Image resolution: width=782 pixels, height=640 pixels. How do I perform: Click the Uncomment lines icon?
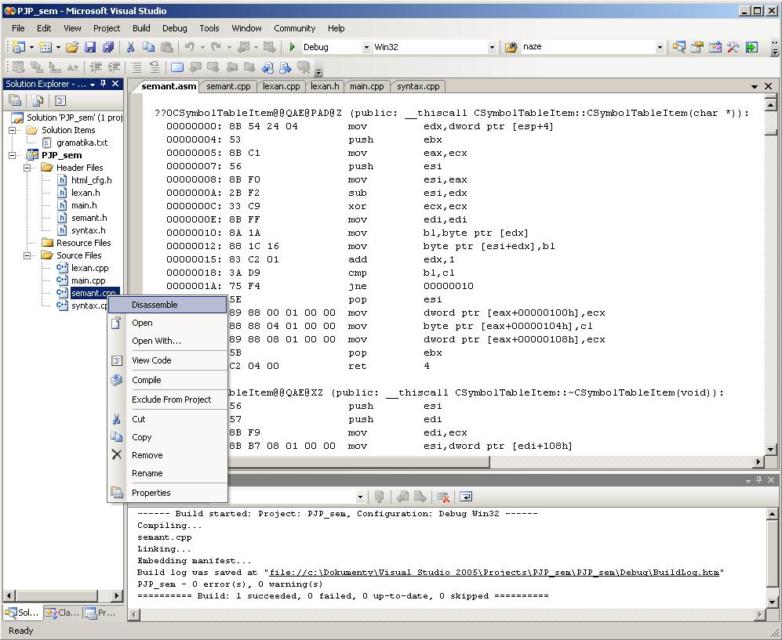pos(155,67)
